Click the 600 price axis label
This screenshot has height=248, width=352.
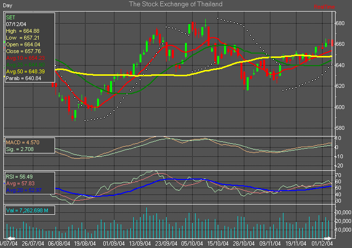click(x=340, y=107)
